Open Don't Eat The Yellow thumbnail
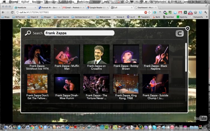Image resolution: width=210 pixels, height=131 pixels. (x=37, y=84)
